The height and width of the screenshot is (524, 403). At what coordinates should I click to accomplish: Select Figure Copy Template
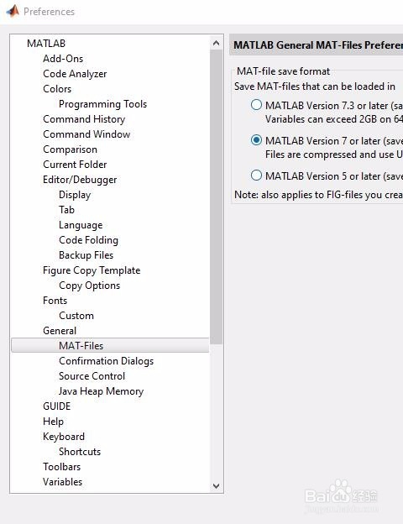(92, 270)
